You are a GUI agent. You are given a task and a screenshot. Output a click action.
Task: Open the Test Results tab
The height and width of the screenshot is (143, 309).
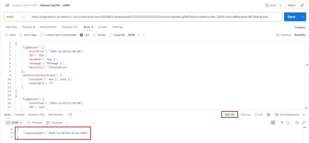(56, 115)
